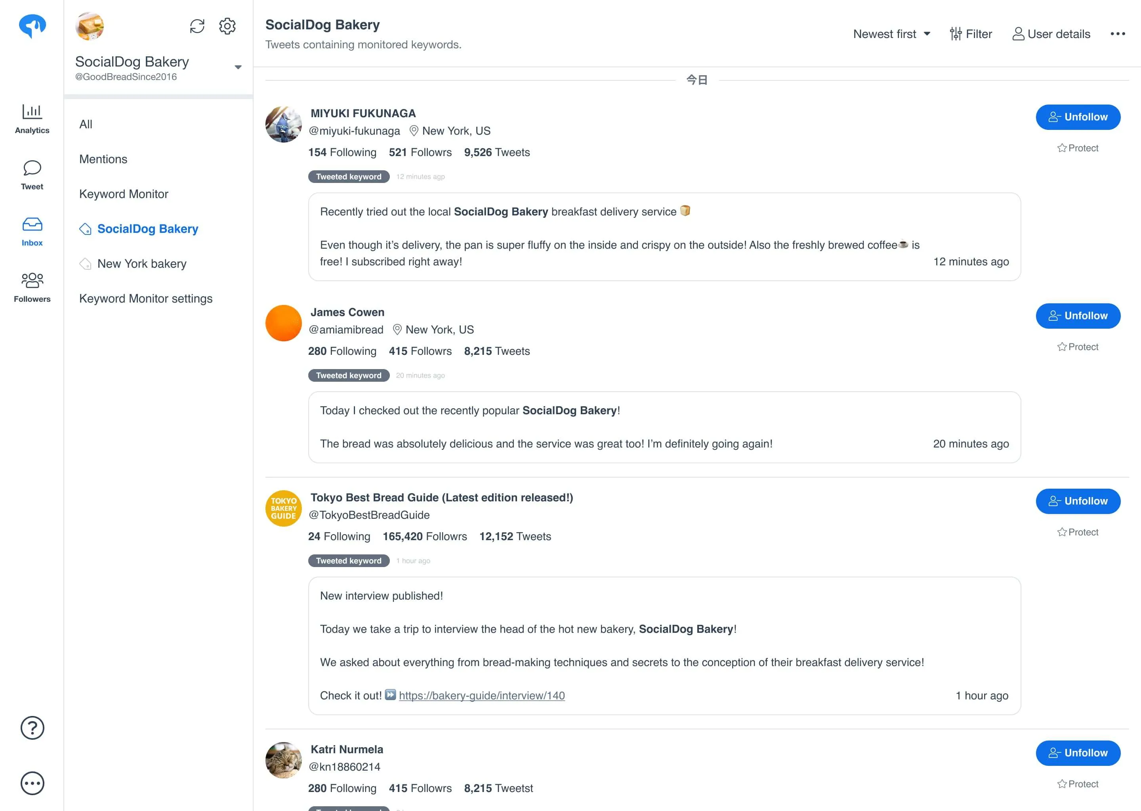Unfollow James Cowen
The width and height of the screenshot is (1141, 811).
click(x=1078, y=316)
